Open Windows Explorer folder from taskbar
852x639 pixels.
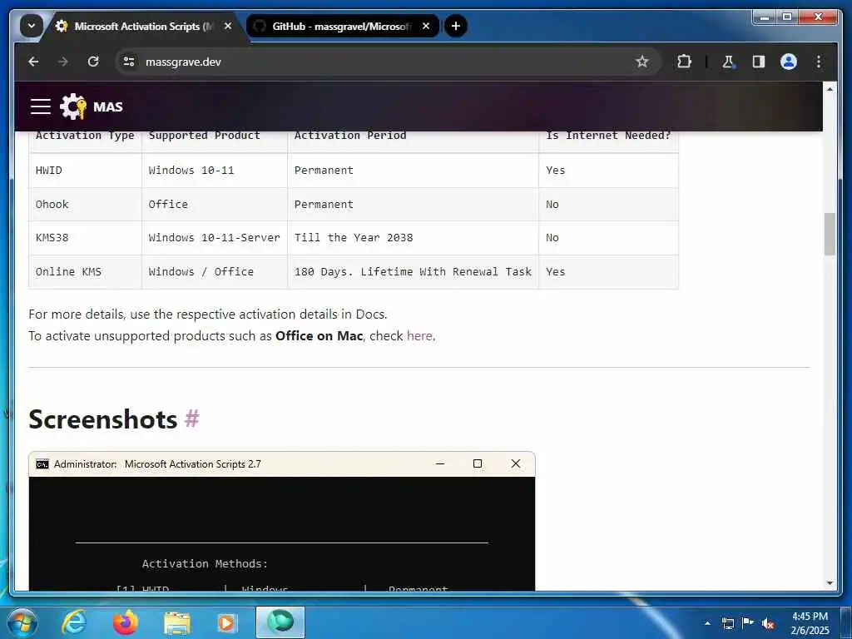coord(176,622)
